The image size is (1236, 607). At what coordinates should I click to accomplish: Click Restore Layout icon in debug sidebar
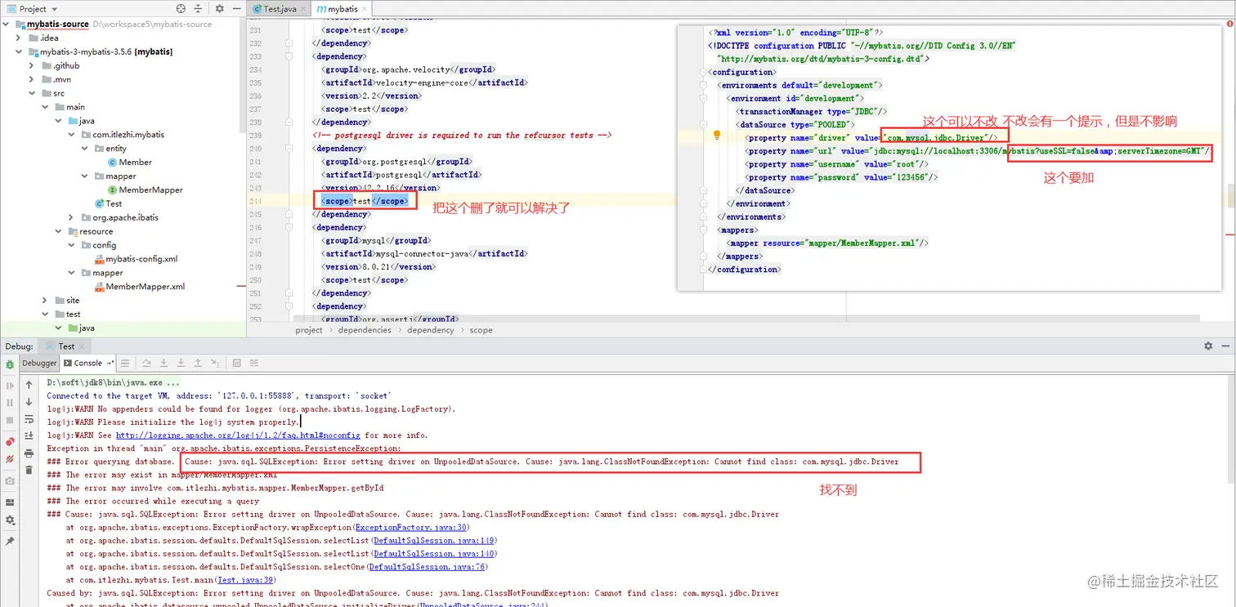click(10, 502)
